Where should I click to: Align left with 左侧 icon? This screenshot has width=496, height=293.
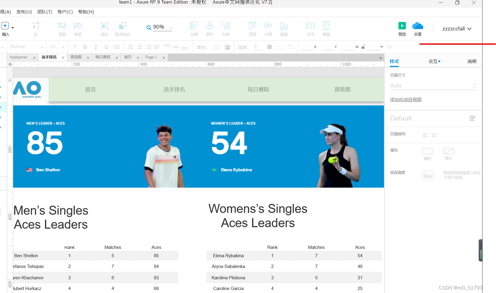tap(194, 26)
